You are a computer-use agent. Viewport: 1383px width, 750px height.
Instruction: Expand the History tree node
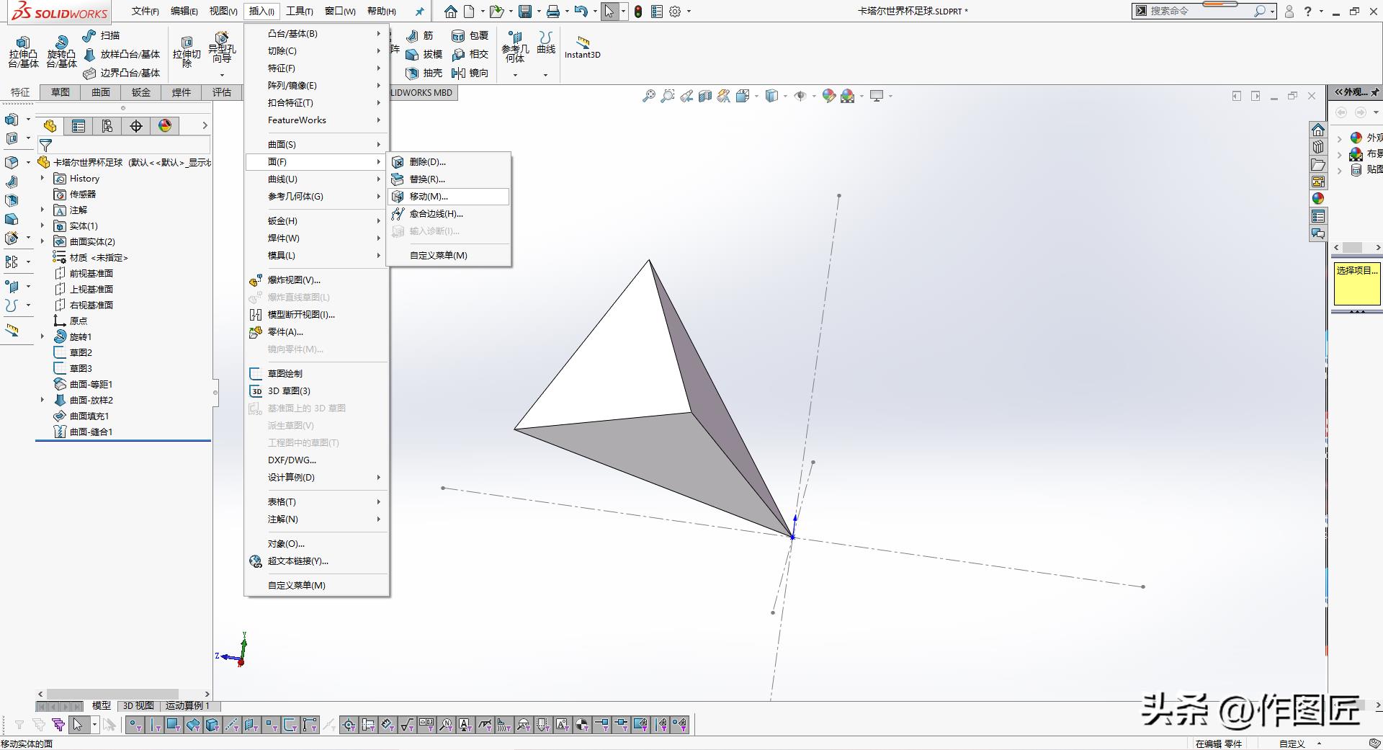(x=42, y=178)
